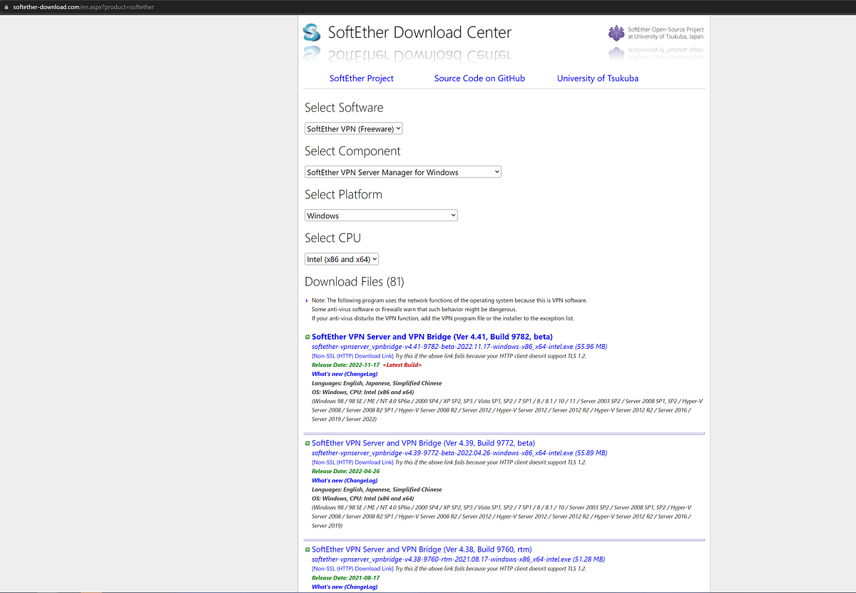Image resolution: width=856 pixels, height=593 pixels.
Task: Click the Non-SSL HTTP Download Link for Ver 4.41
Action: pos(350,355)
